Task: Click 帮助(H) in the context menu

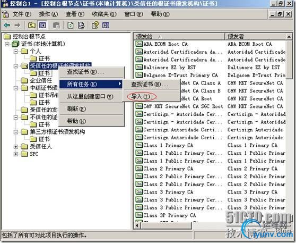Action: point(92,121)
